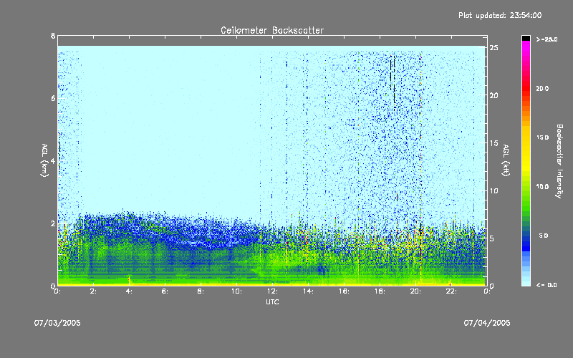The width and height of the screenshot is (573, 358).
Task: Click the 10 kft tick on right axis
Action: [x=494, y=190]
